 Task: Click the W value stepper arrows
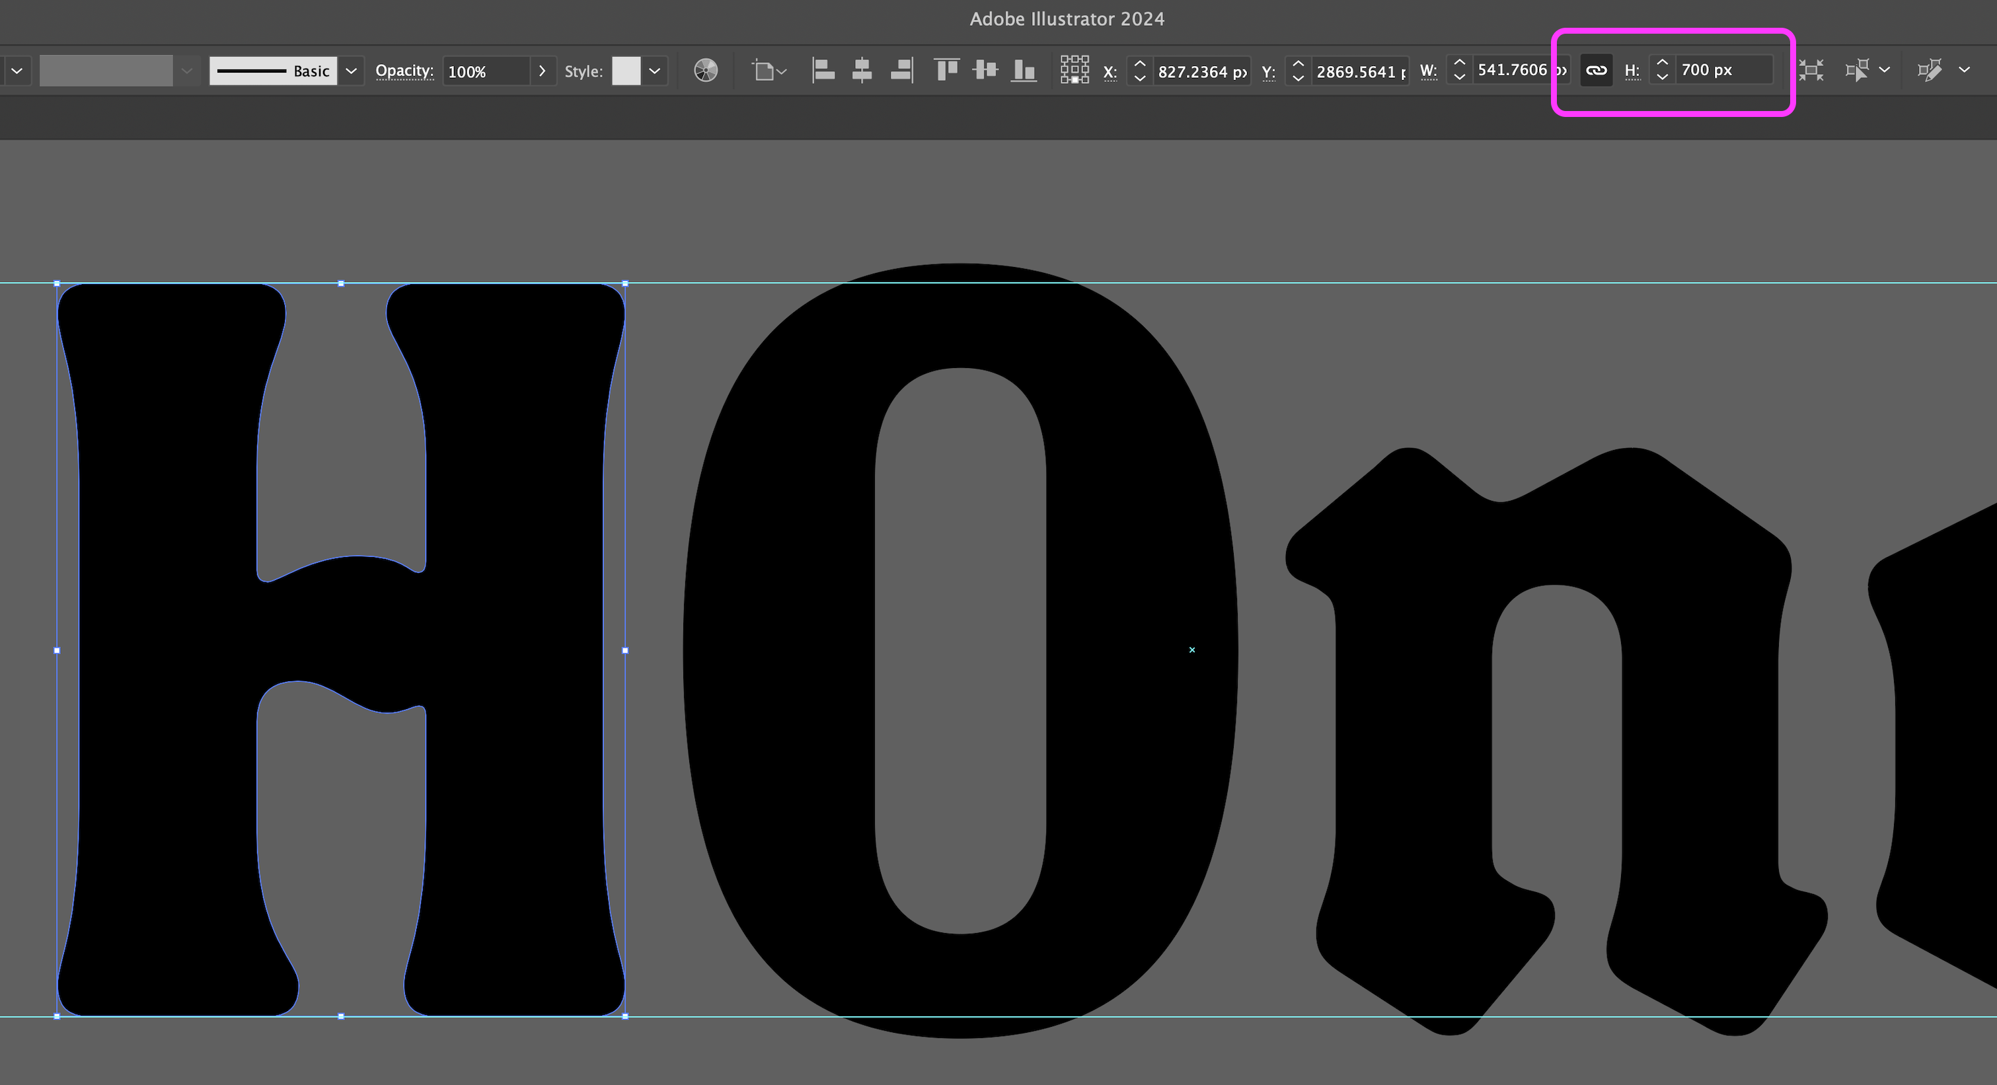tap(1459, 70)
